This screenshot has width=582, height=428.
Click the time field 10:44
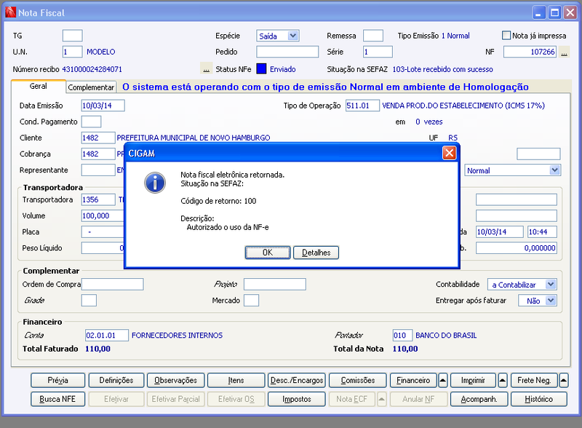pos(542,231)
